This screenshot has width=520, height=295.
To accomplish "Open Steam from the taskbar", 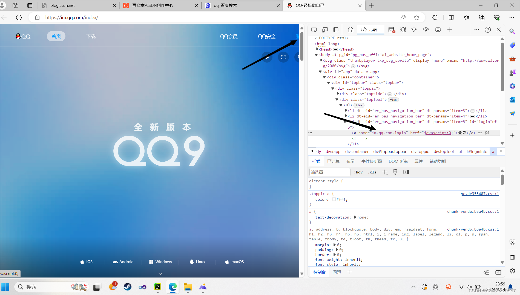I will click(x=128, y=287).
